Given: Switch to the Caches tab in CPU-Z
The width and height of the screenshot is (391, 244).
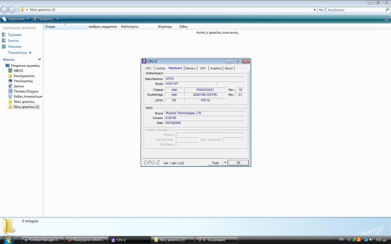Looking at the screenshot, I should pos(160,68).
